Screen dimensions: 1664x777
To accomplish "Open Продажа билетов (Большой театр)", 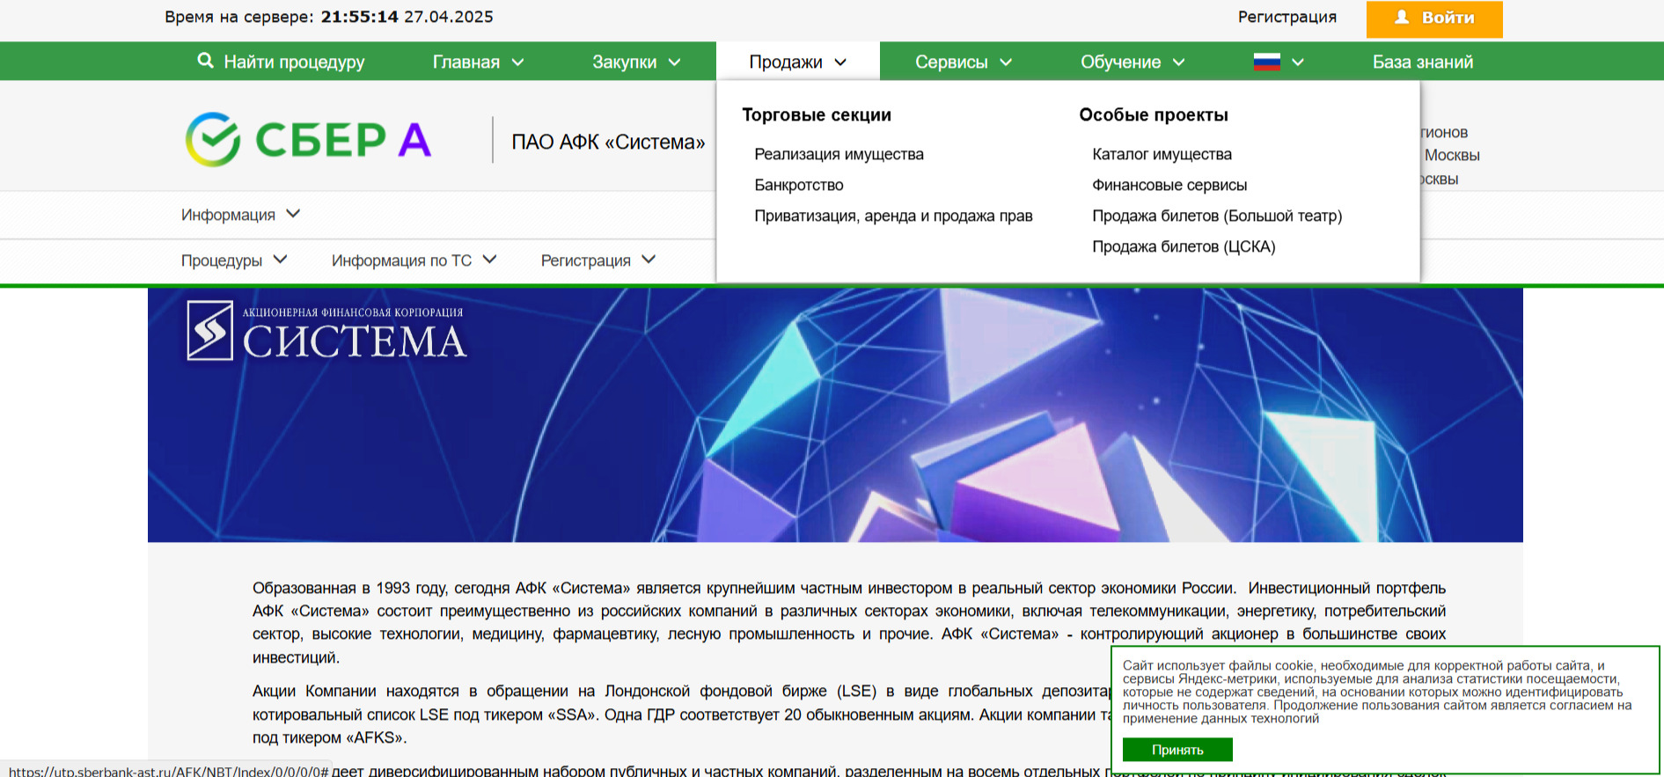I will (x=1217, y=216).
